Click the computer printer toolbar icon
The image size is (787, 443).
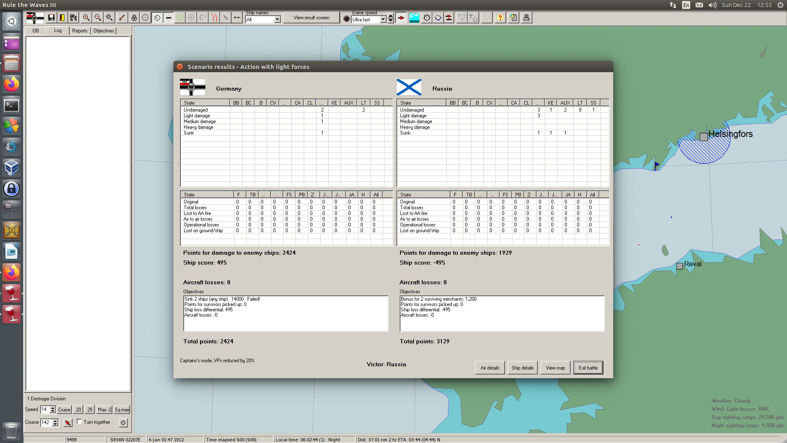[x=526, y=18]
